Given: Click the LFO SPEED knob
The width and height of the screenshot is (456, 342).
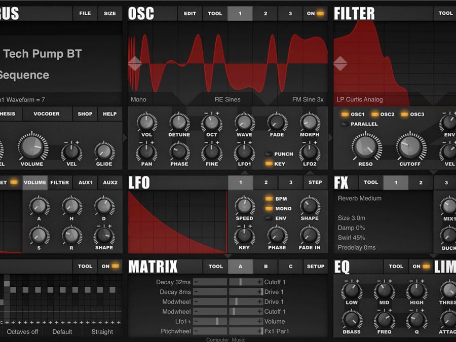Looking at the screenshot, I should [245, 206].
